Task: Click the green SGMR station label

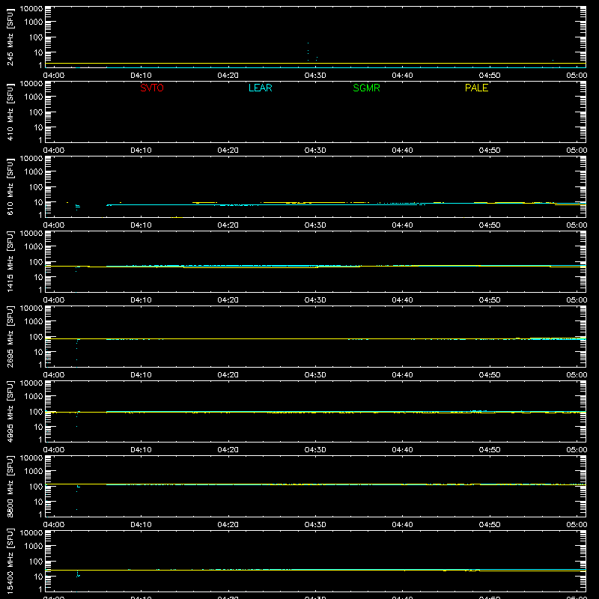Action: click(x=366, y=88)
